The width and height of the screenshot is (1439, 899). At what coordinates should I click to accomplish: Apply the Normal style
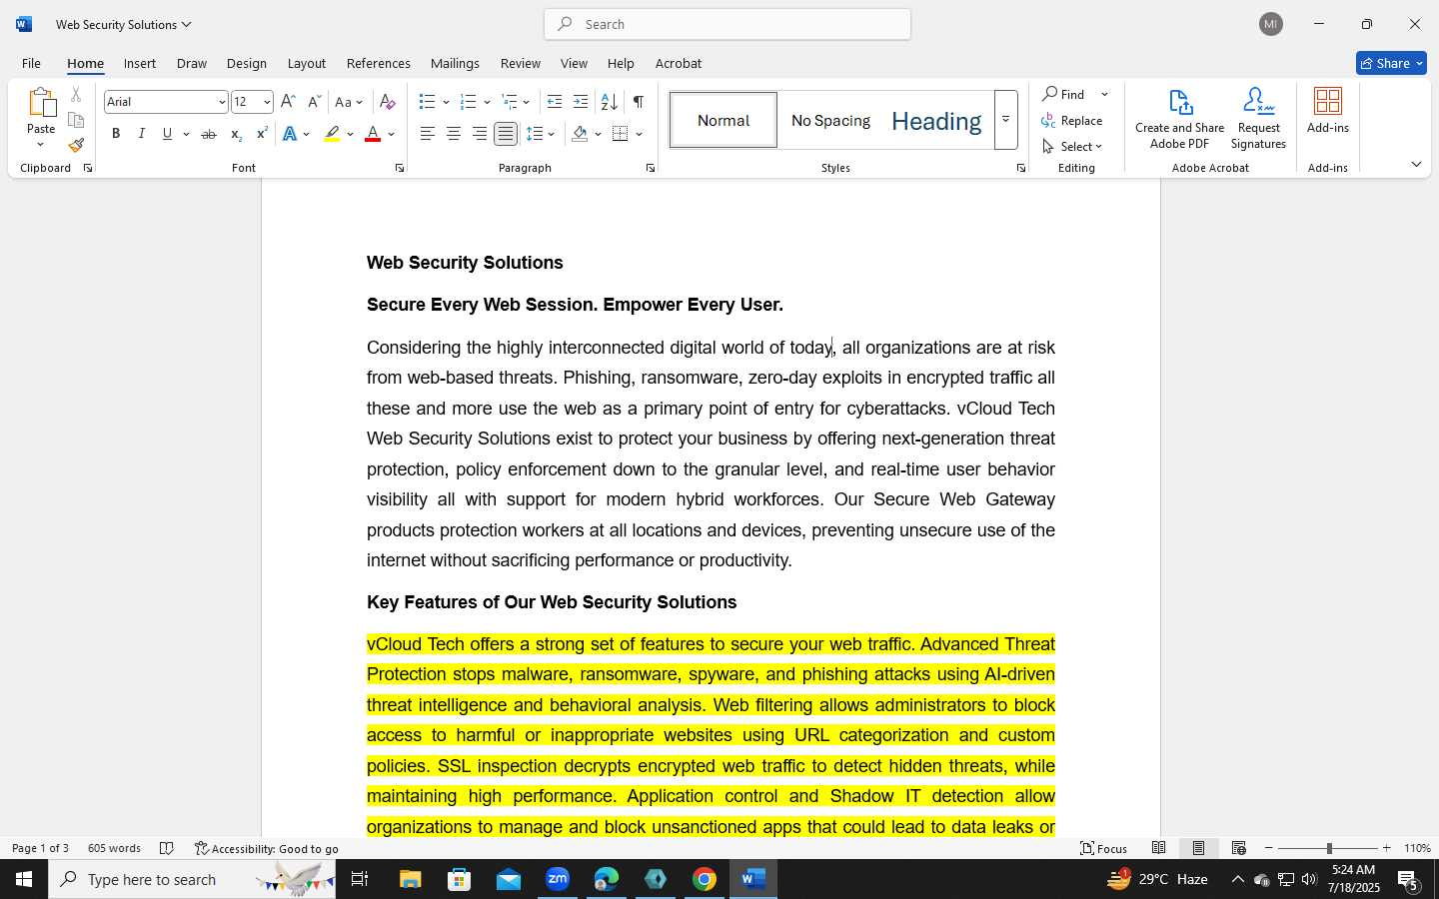point(723,120)
